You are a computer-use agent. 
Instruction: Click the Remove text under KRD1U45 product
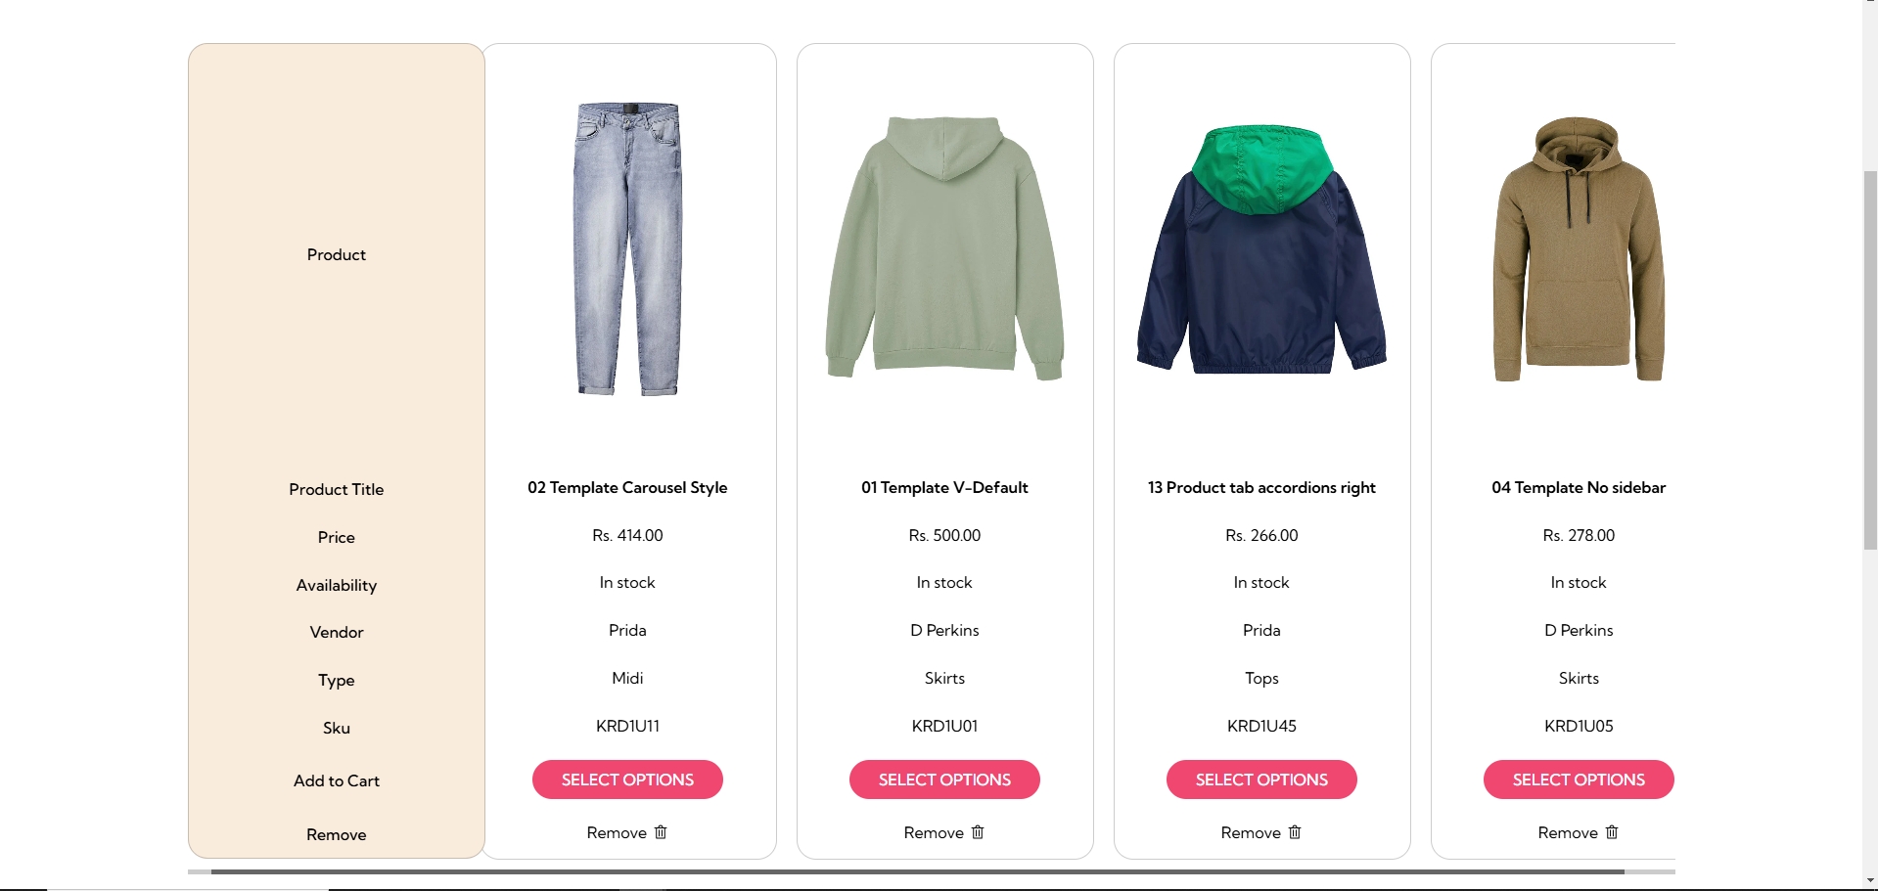coord(1251,832)
